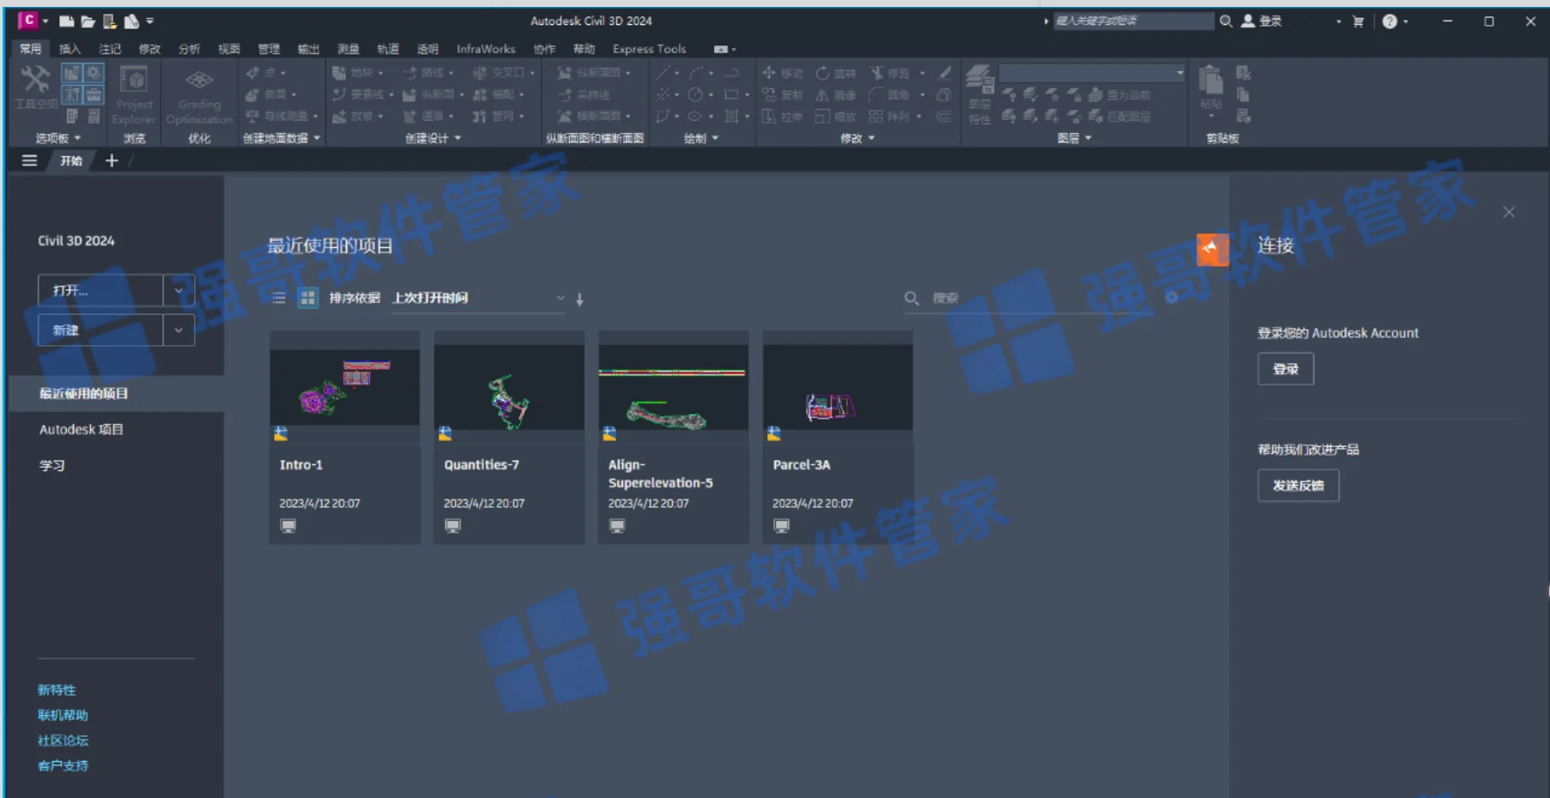Image resolution: width=1550 pixels, height=798 pixels.
Task: Close the 连接 panel with its X
Action: pos(1509,212)
